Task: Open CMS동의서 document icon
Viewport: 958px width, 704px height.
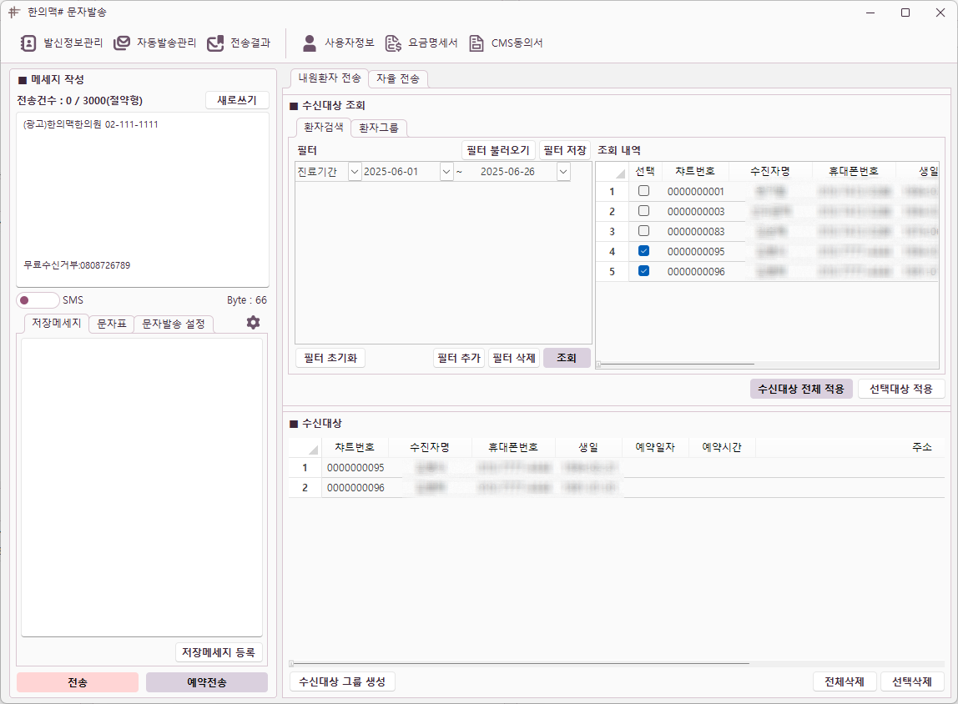Action: [x=476, y=43]
